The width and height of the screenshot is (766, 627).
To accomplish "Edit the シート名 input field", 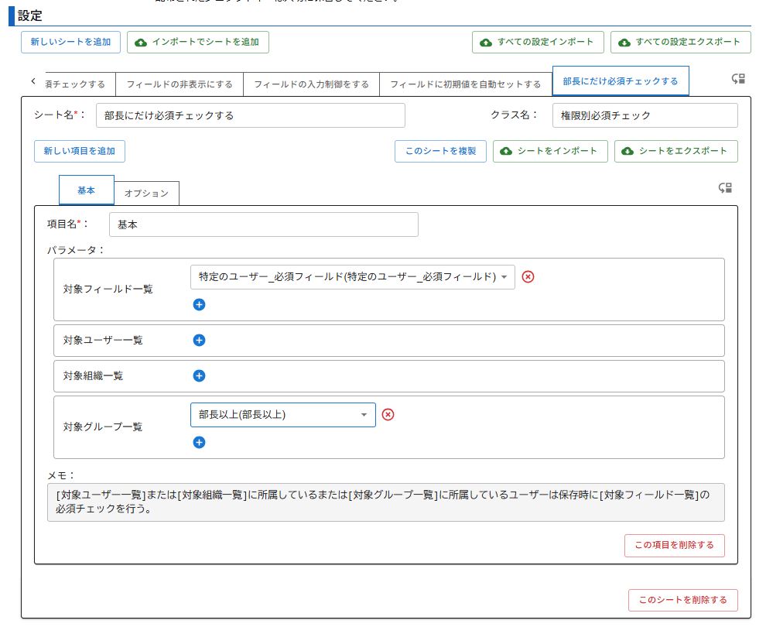I will pyautogui.click(x=250, y=115).
